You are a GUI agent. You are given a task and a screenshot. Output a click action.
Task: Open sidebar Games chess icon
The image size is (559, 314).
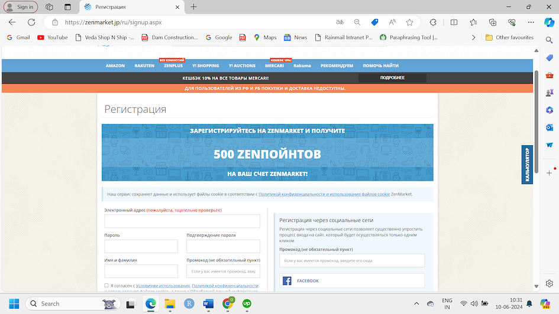550,93
